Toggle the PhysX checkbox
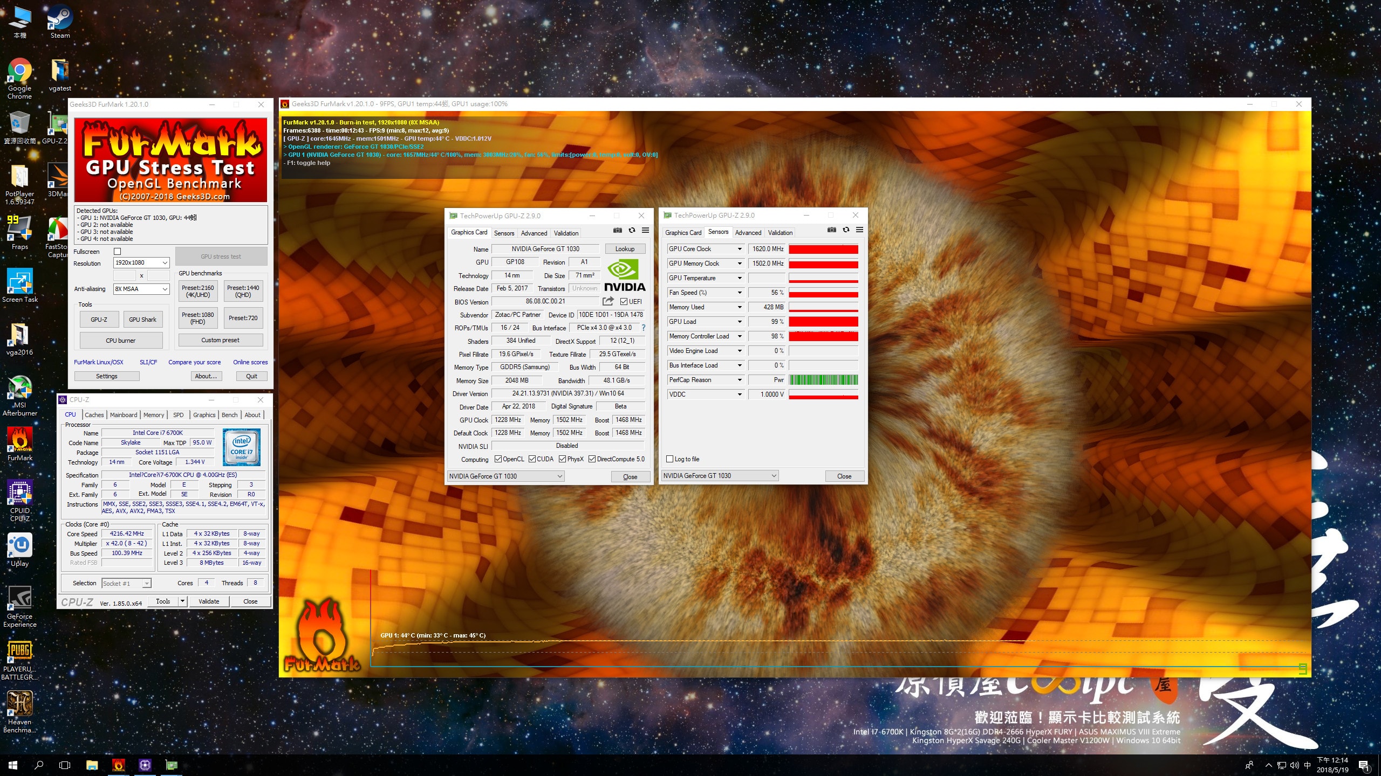1381x776 pixels. click(562, 459)
